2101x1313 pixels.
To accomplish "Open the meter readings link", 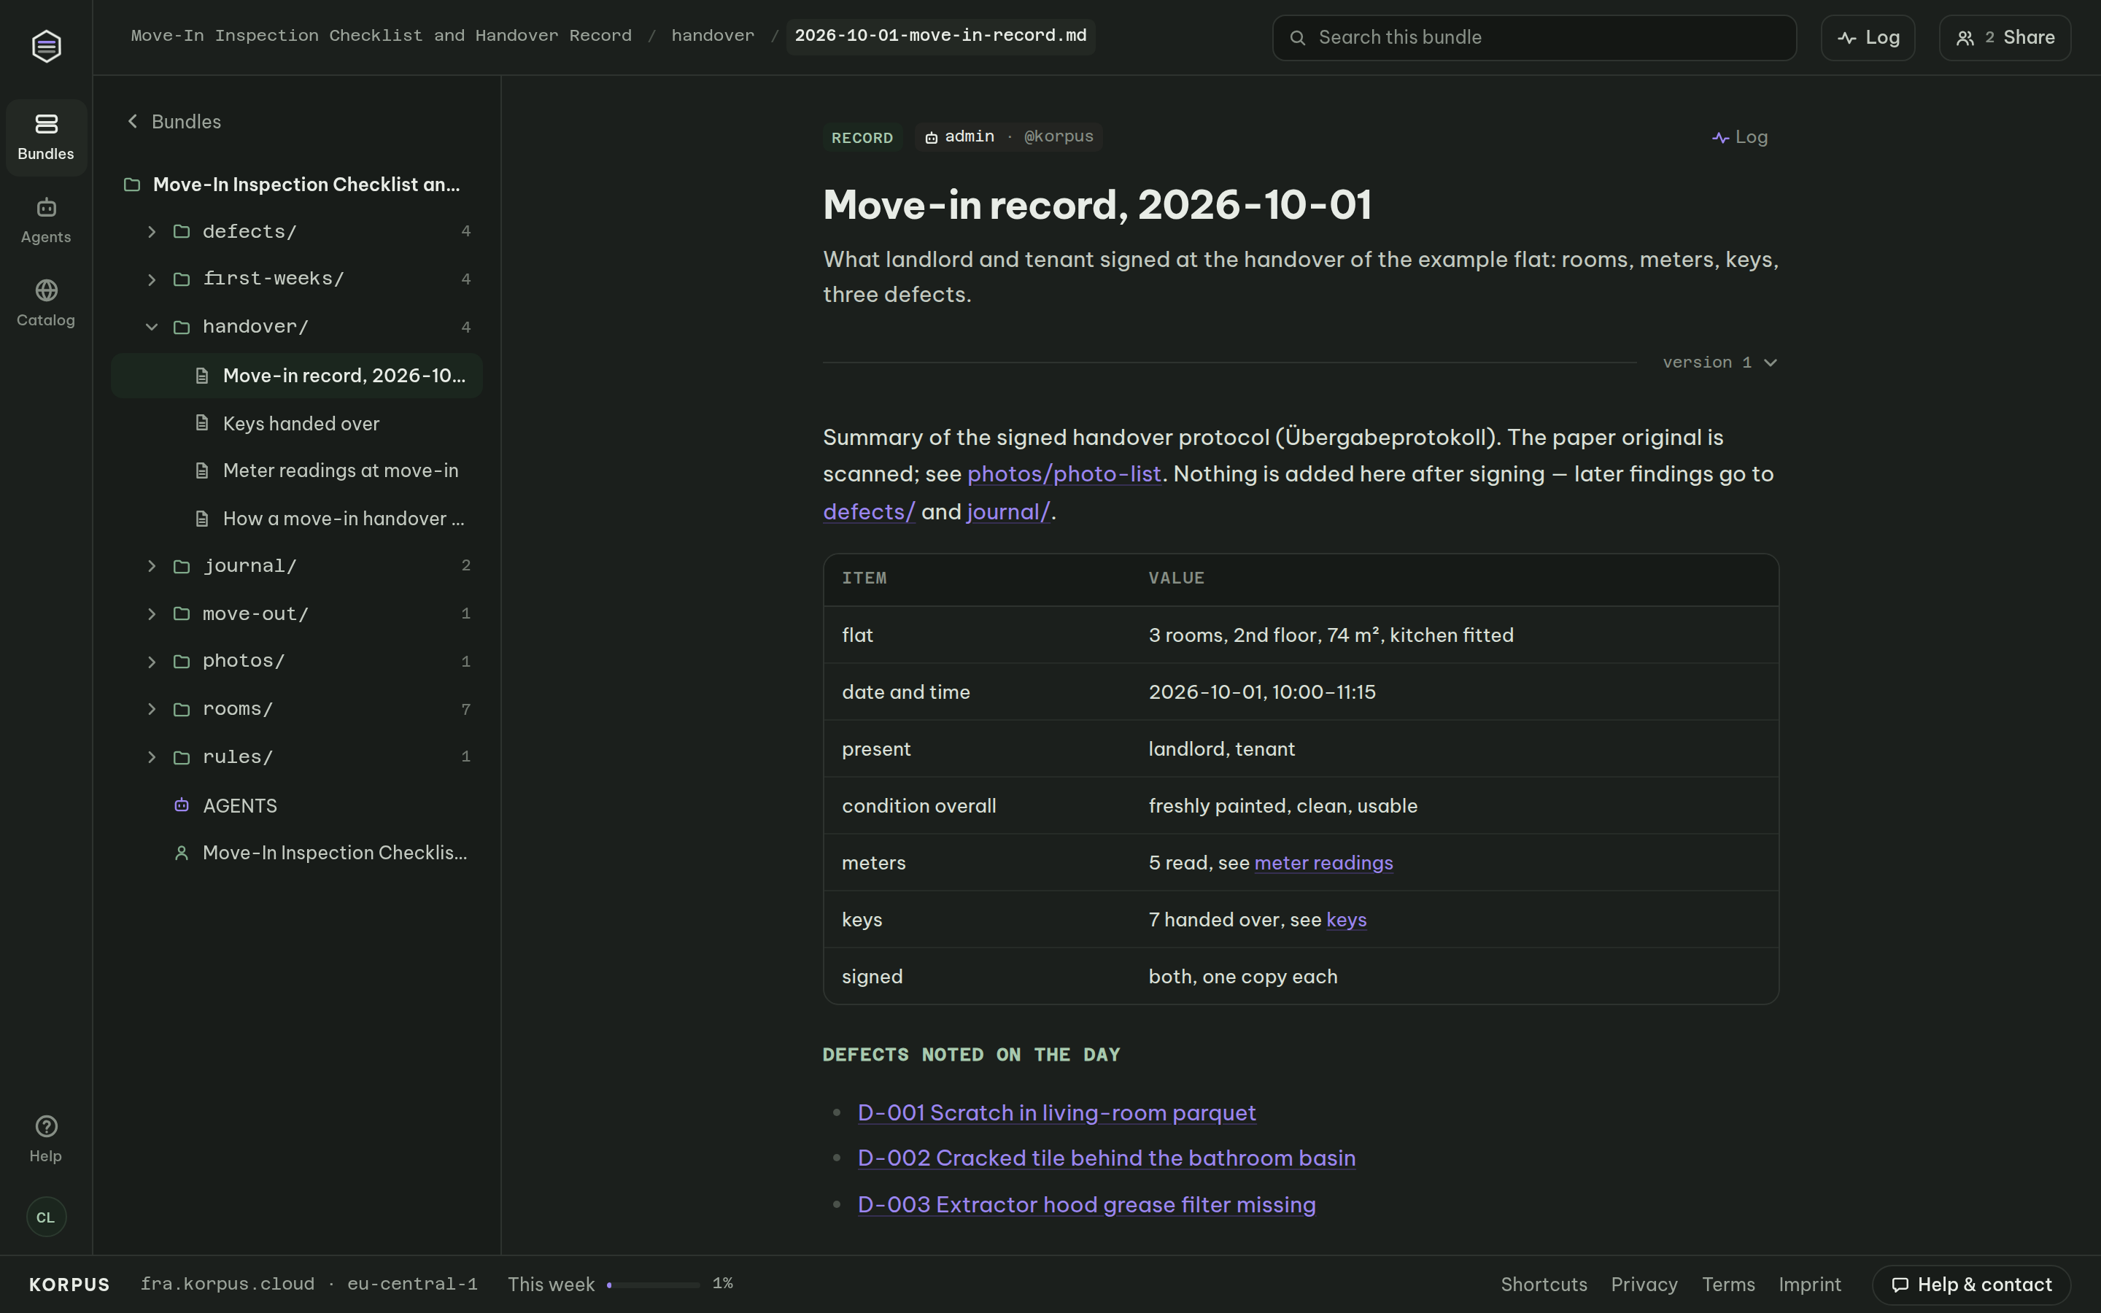I will (1323, 863).
